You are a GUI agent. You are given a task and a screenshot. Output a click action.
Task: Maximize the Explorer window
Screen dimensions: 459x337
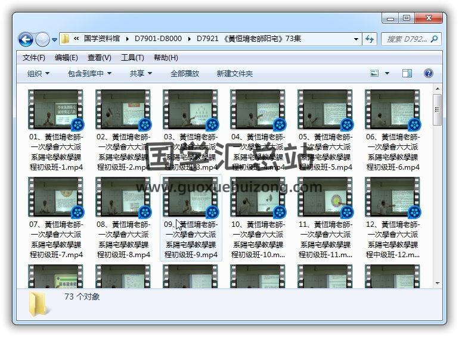[407, 18]
